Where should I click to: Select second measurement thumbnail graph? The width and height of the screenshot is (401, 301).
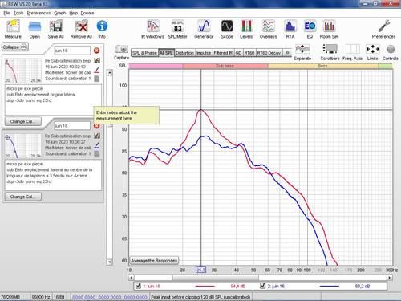22,146
